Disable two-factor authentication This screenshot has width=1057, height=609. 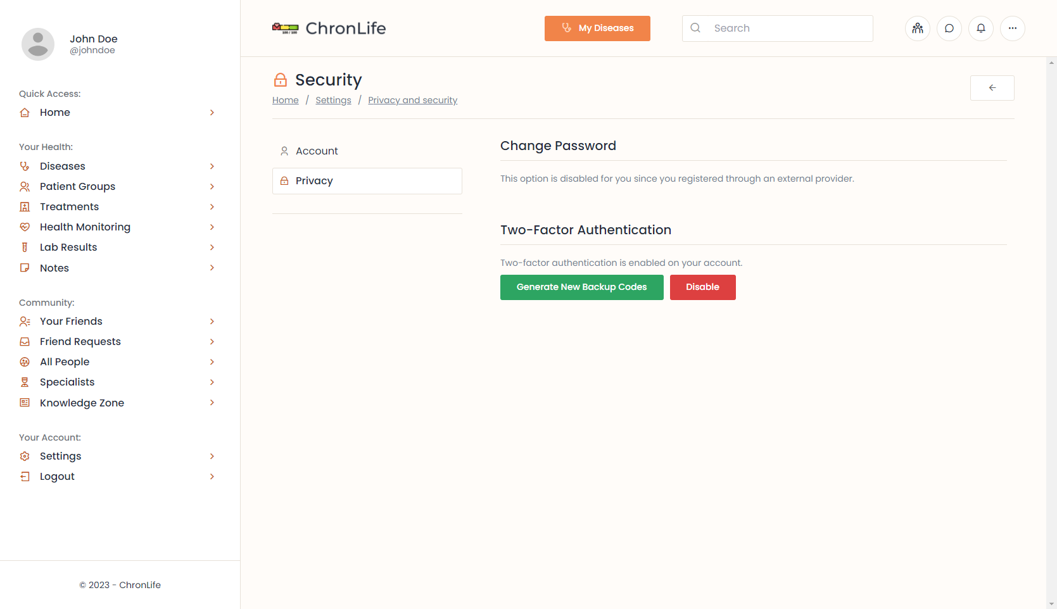pyautogui.click(x=703, y=287)
